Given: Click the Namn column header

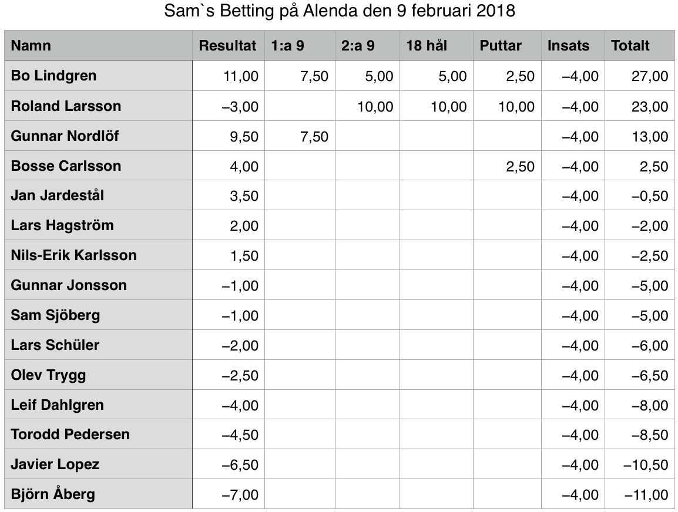Looking at the screenshot, I should (x=98, y=45).
